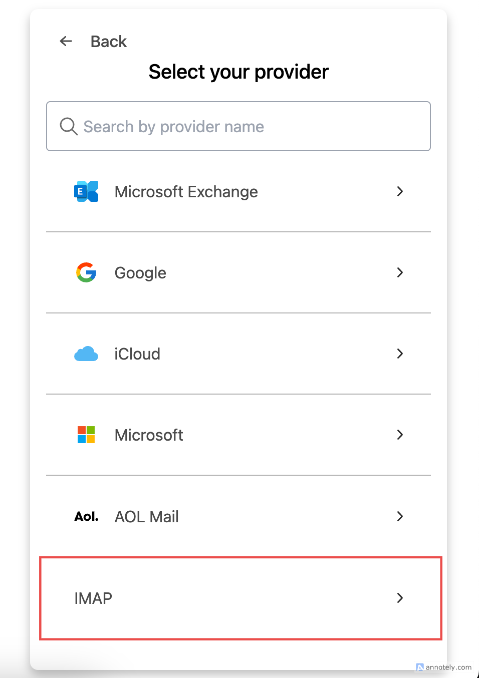
Task: Click the Microsoft four-square logo
Action: (x=86, y=435)
